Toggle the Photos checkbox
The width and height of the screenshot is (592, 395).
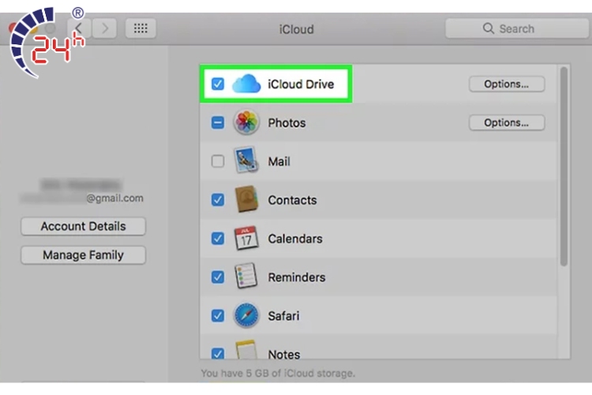pos(218,122)
